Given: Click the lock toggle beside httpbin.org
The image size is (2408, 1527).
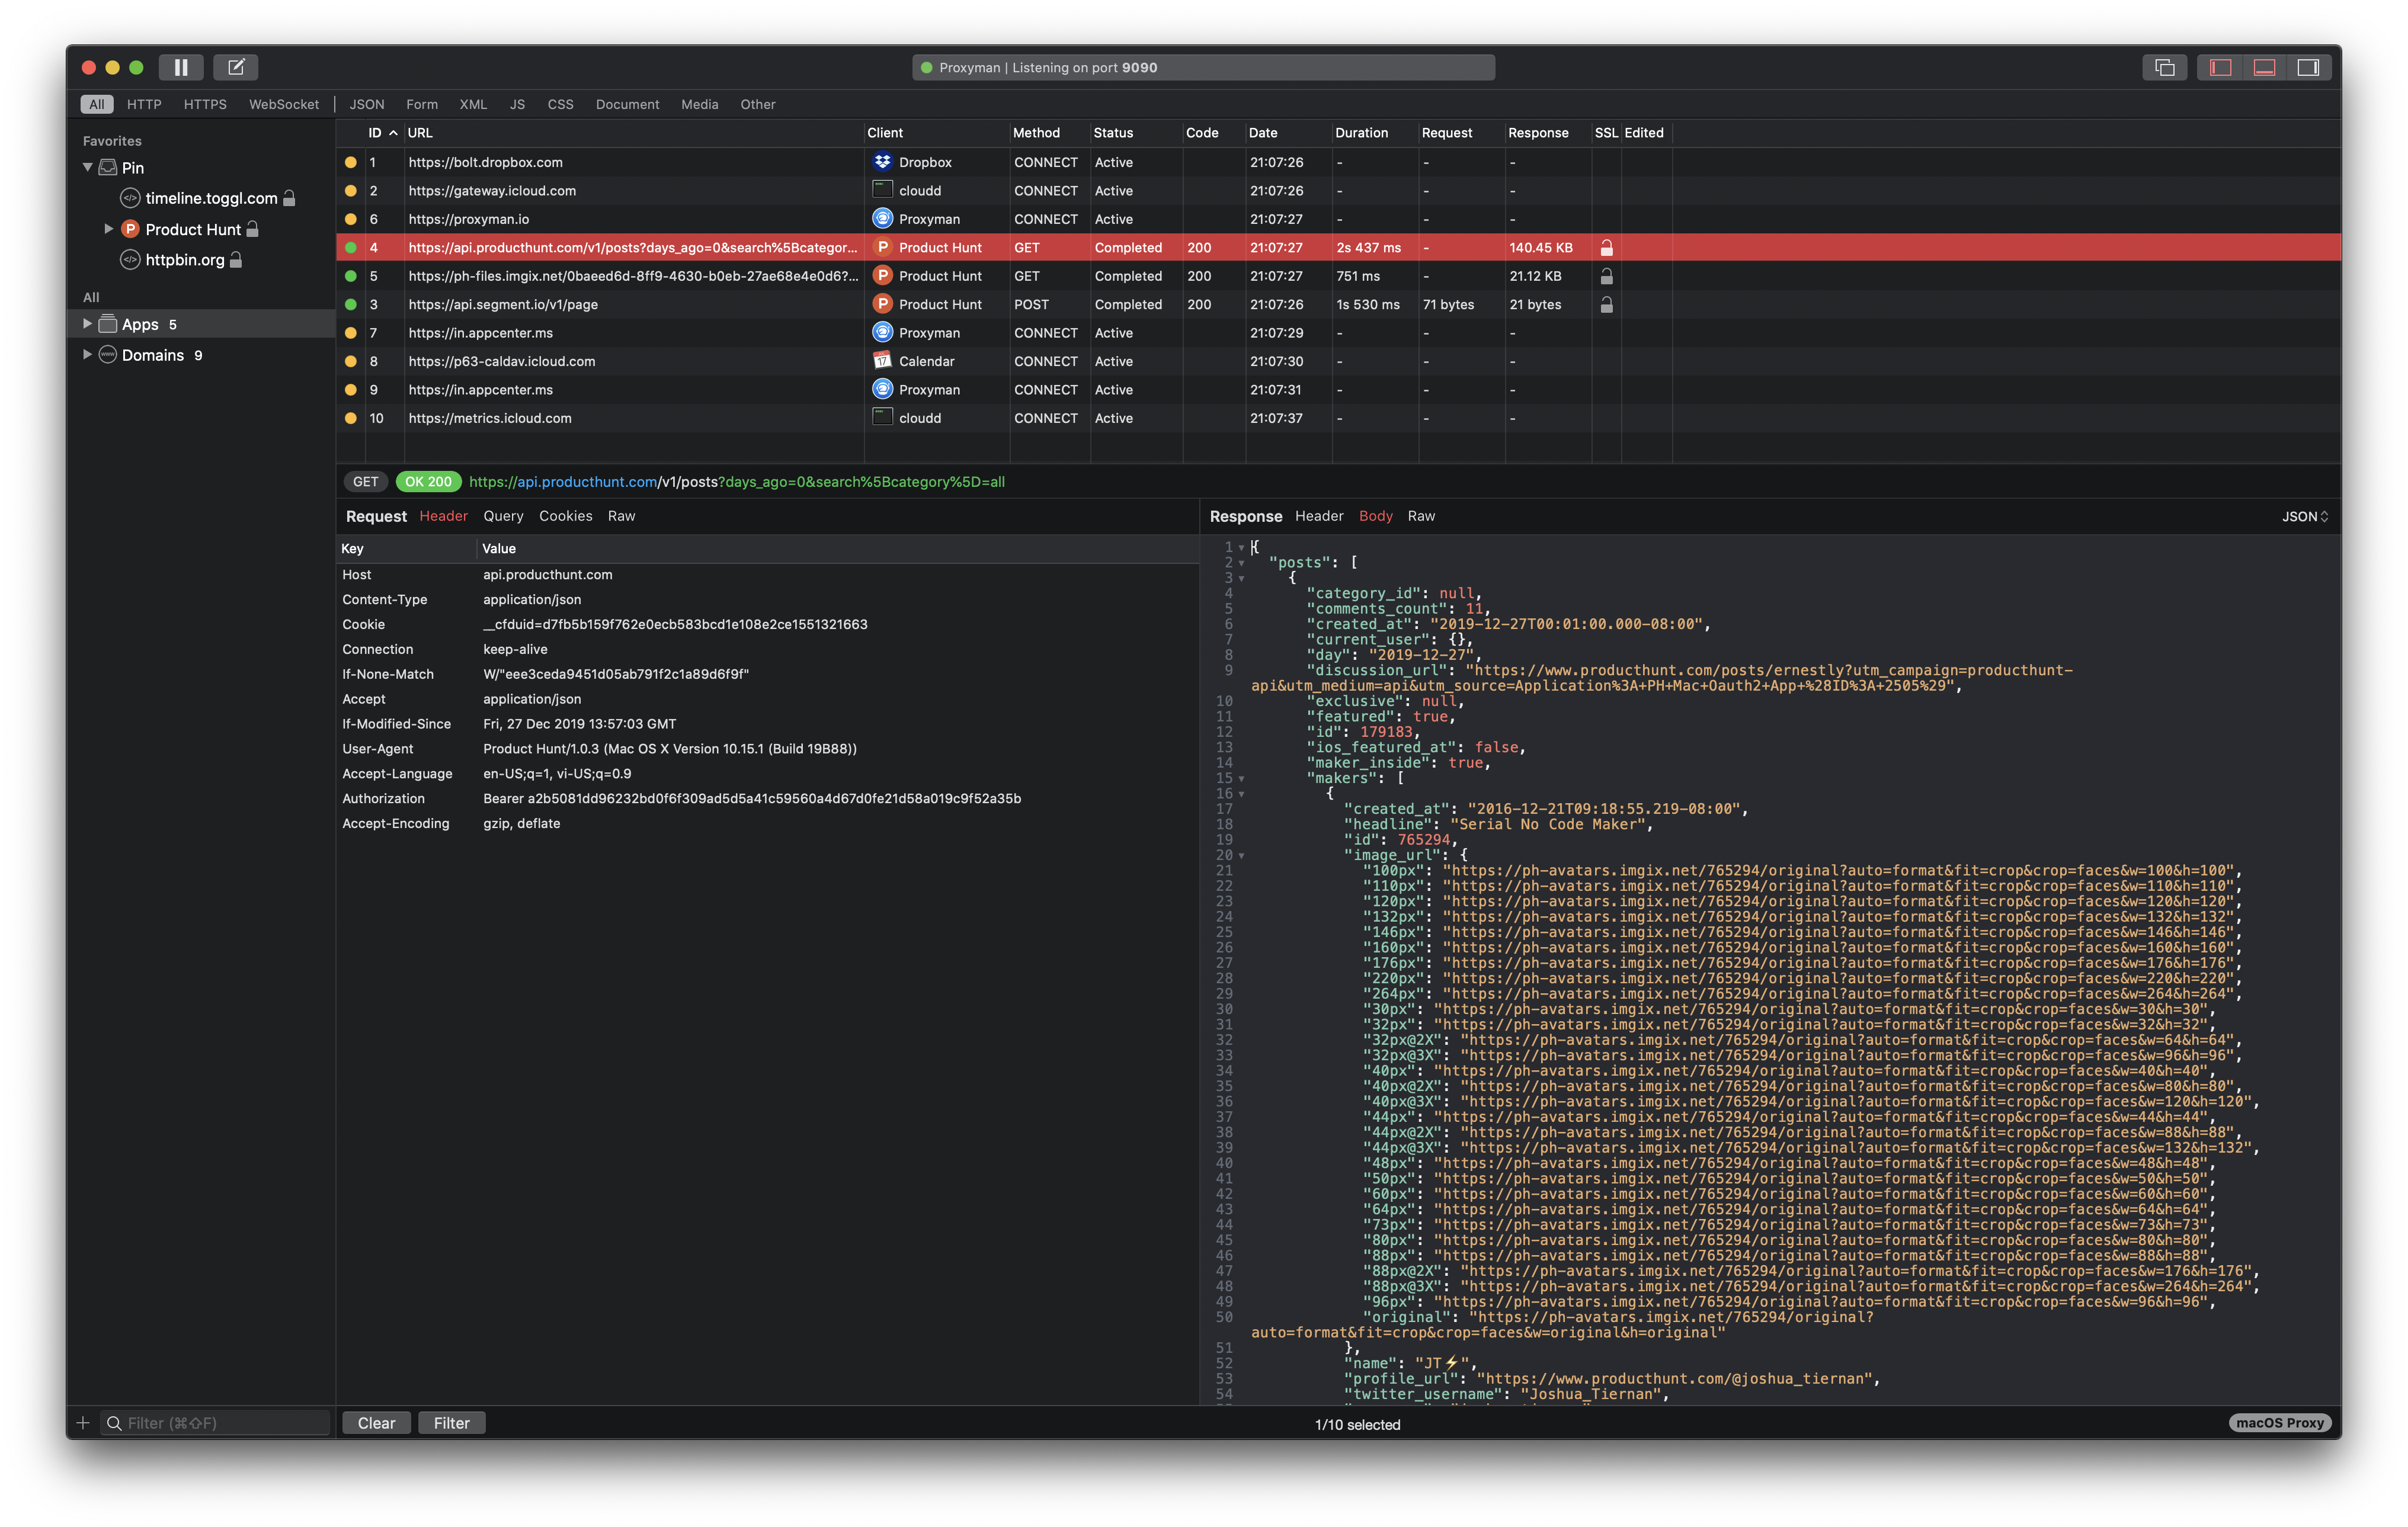Looking at the screenshot, I should [x=235, y=260].
